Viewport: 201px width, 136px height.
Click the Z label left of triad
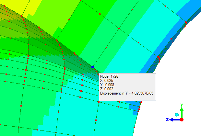pos(167,119)
